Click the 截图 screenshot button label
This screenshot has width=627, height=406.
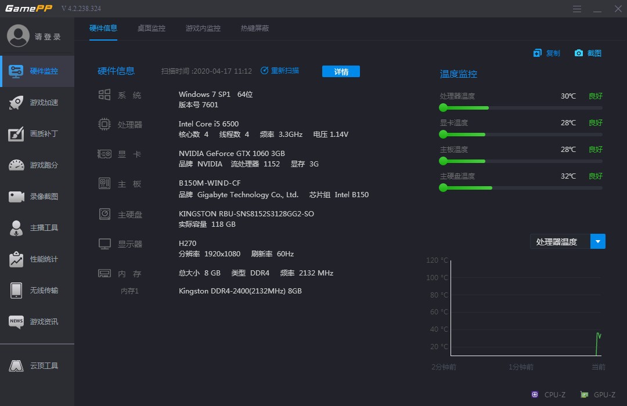(594, 53)
